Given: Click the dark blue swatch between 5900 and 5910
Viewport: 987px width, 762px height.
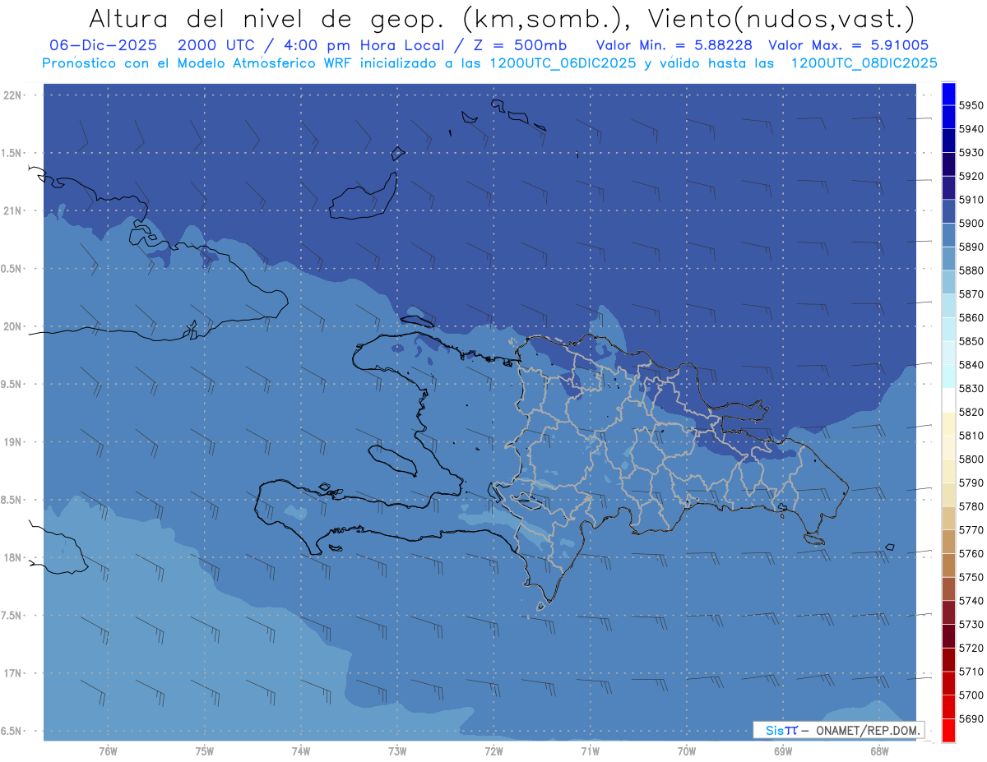Looking at the screenshot, I should [948, 211].
